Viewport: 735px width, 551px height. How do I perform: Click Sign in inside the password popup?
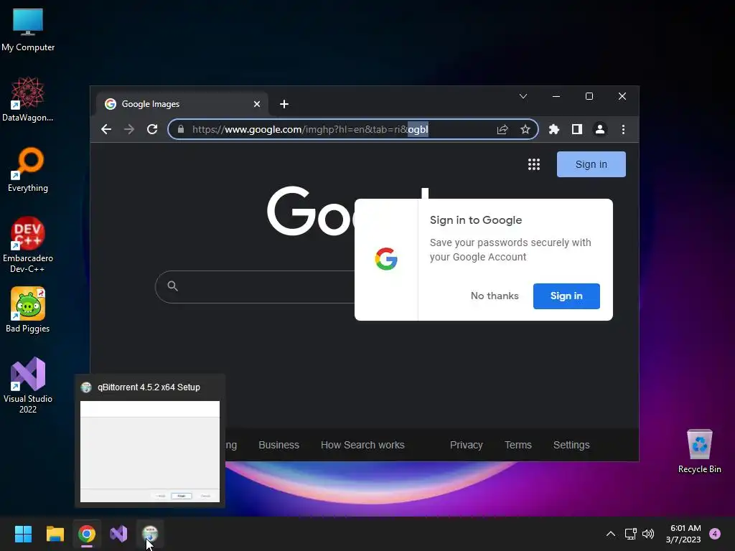coord(566,296)
